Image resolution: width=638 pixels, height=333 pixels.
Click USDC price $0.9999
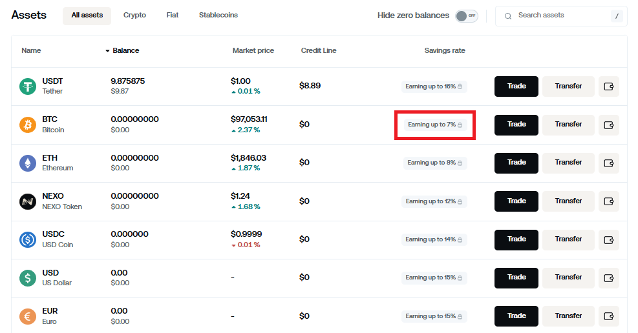tap(246, 234)
